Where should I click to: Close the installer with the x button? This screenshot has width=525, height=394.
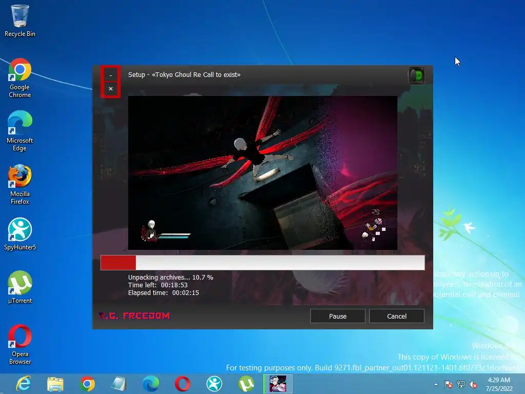111,89
